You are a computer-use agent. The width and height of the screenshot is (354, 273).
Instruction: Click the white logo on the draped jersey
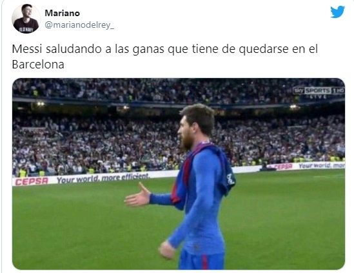(x=230, y=179)
